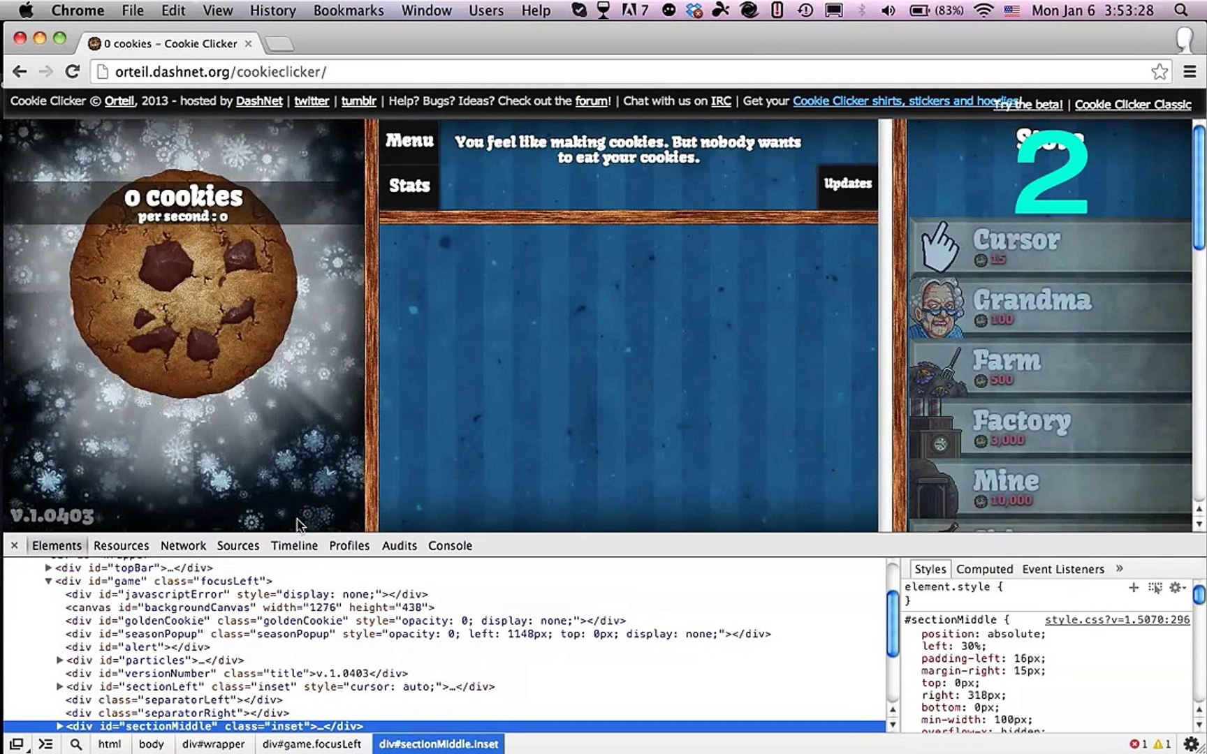Screen dimensions: 1207x754
Task: Open the Audits DevTools tab
Action: [399, 546]
